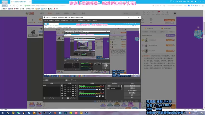Expand the bookmarks 收藏 dropdown
The height and width of the screenshot is (115, 205).
coord(4,9)
